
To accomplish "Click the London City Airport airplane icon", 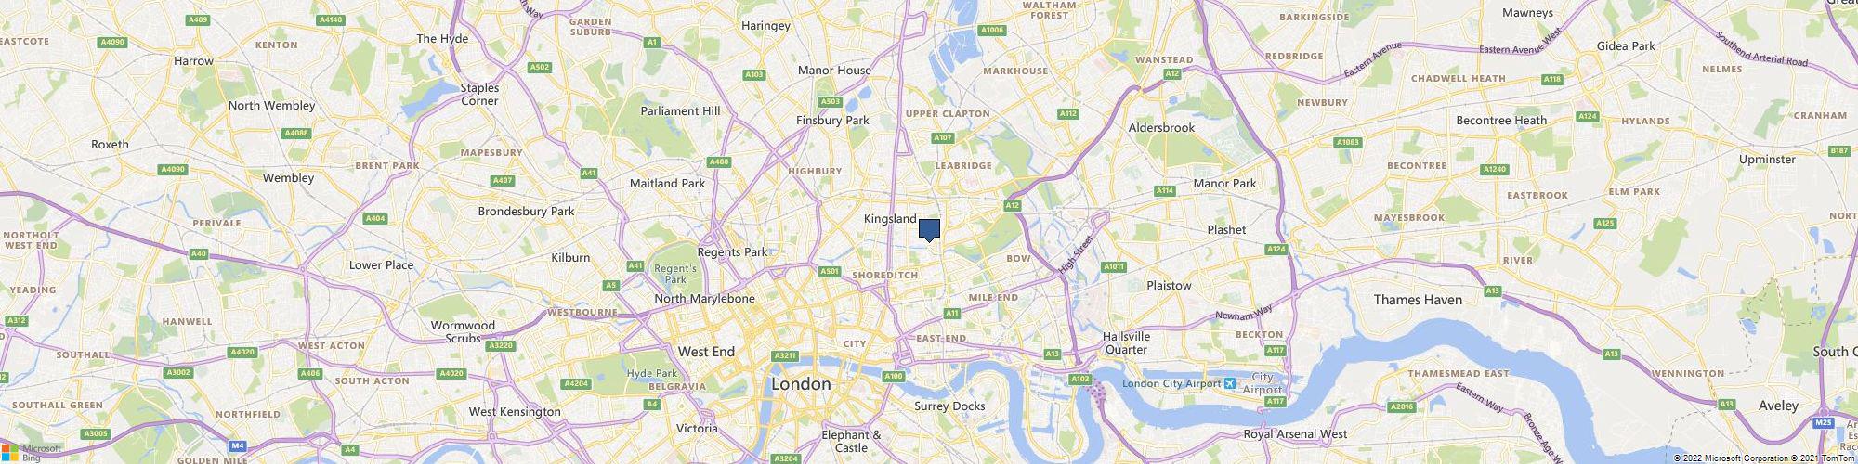I will pyautogui.click(x=1231, y=383).
